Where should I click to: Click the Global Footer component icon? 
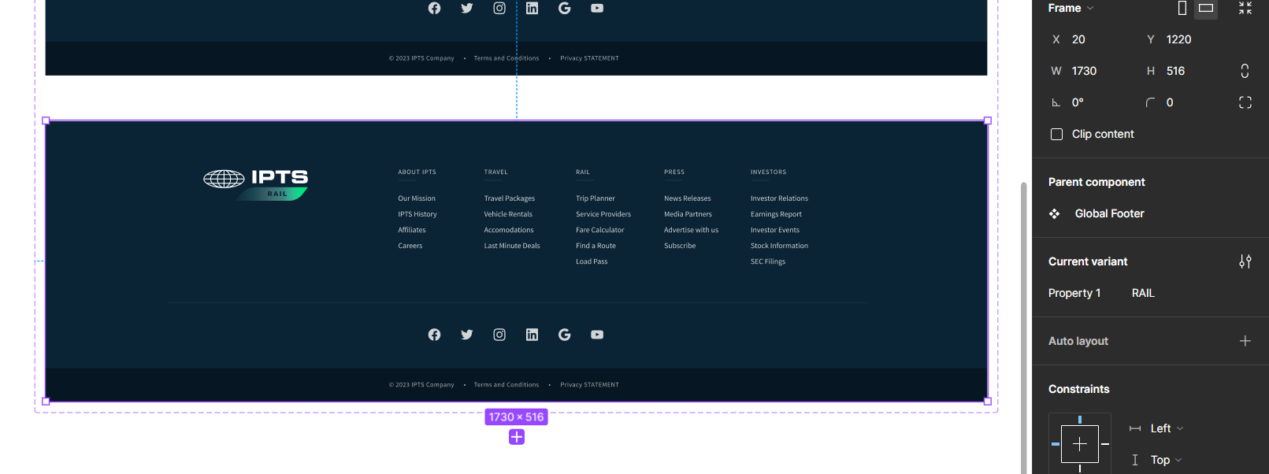(x=1055, y=213)
